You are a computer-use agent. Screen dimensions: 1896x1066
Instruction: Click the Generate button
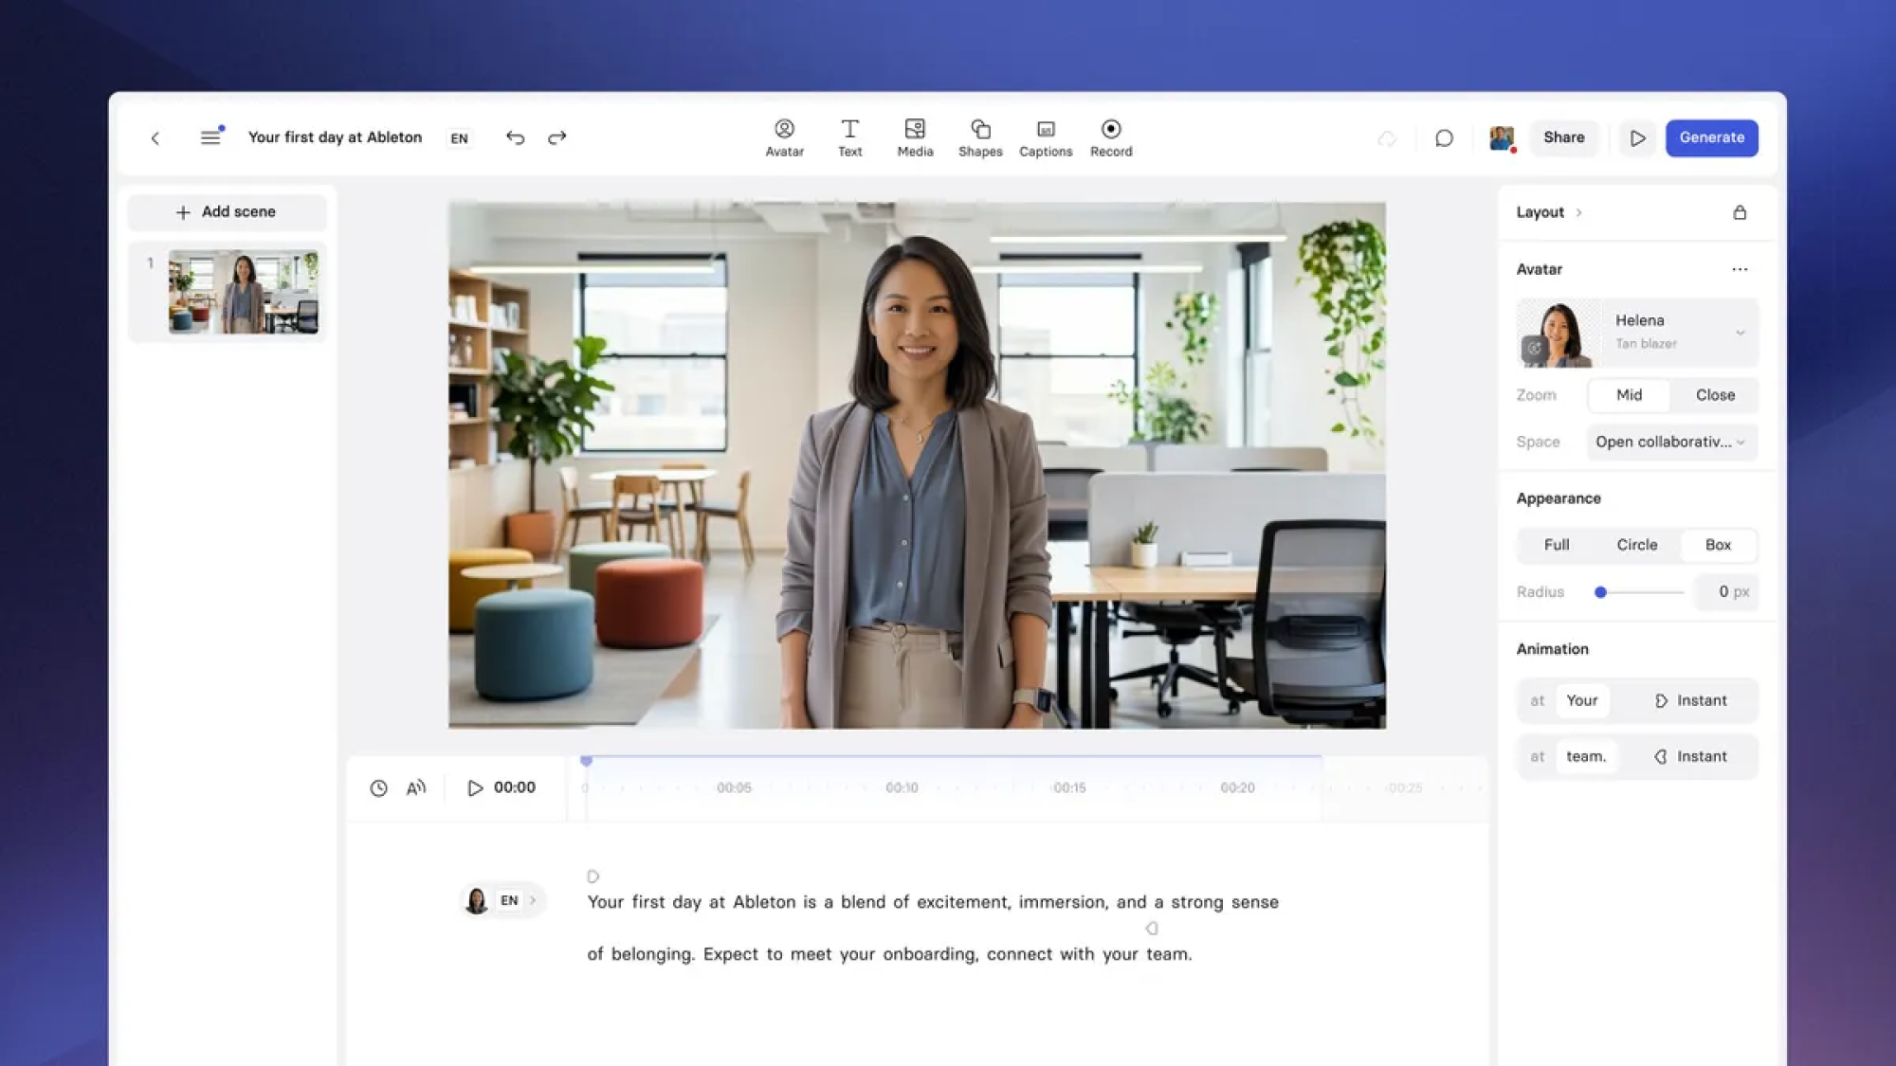[1711, 137]
